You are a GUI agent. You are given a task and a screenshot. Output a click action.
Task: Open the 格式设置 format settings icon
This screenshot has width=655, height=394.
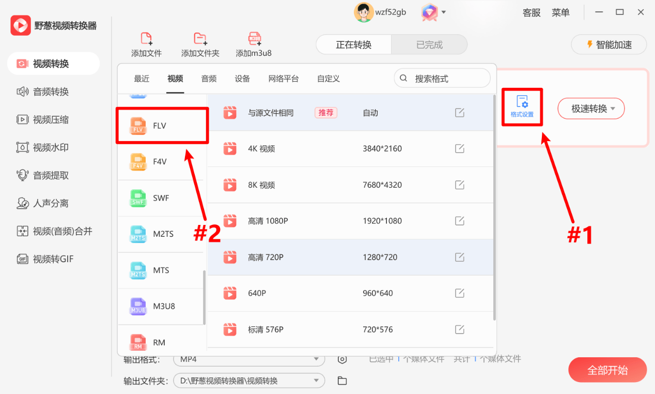(x=522, y=107)
